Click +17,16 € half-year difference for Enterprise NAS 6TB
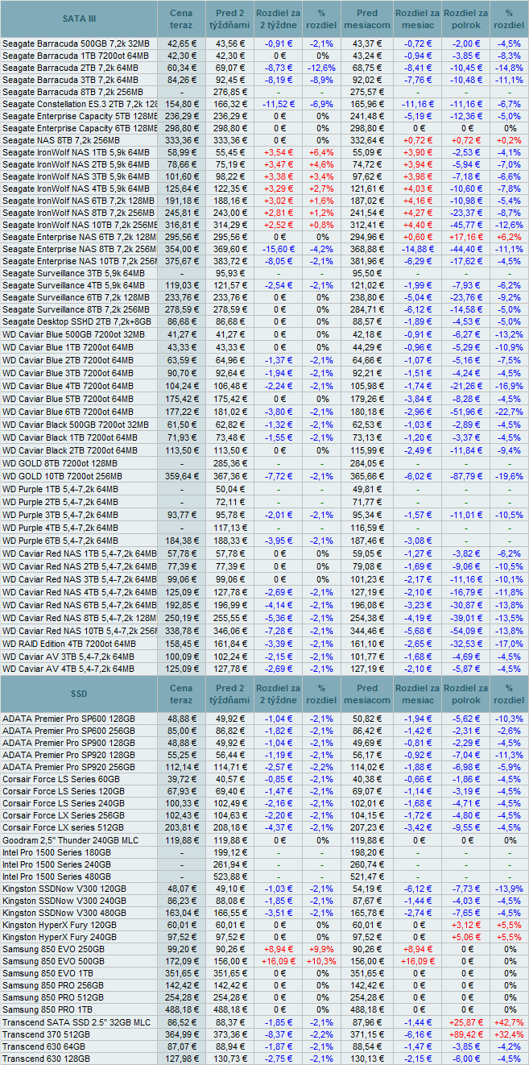Screen dimensions: 529x1065 point(465,237)
